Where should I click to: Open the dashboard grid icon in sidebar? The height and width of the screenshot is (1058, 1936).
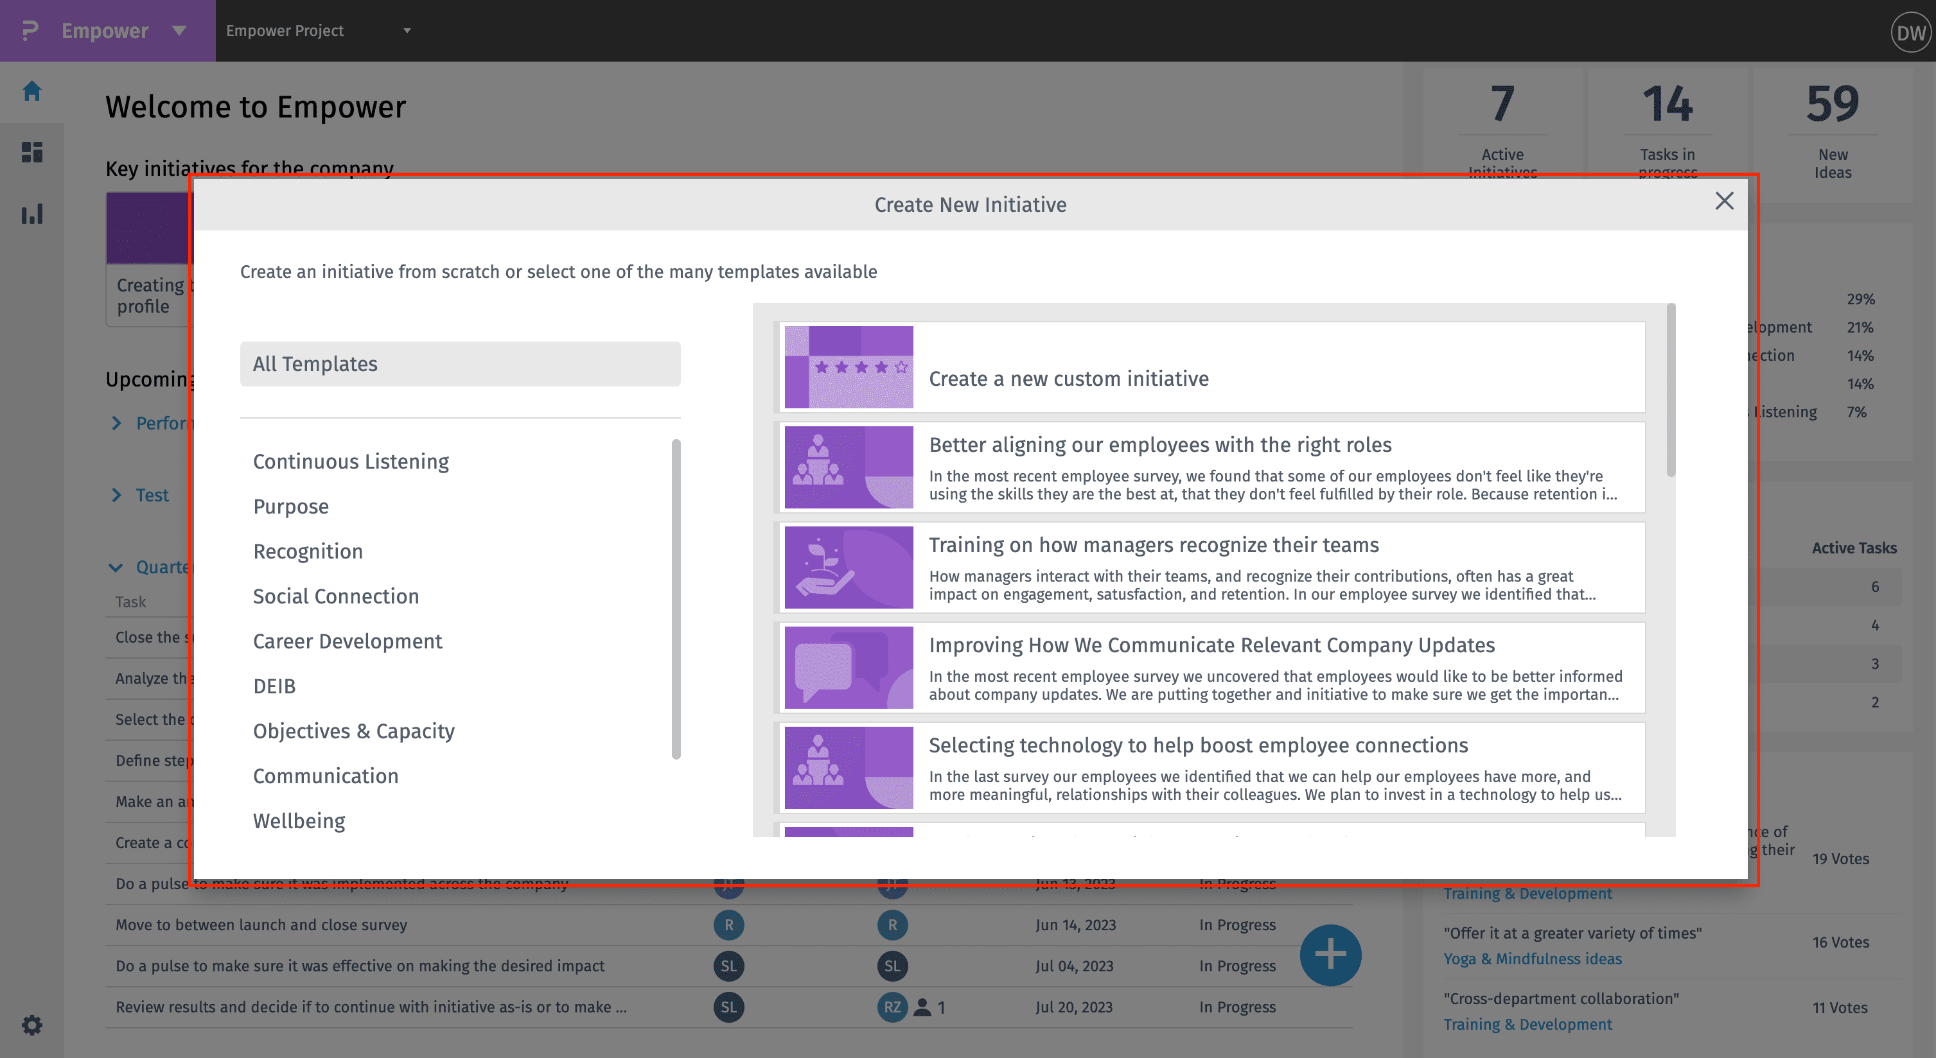click(31, 152)
